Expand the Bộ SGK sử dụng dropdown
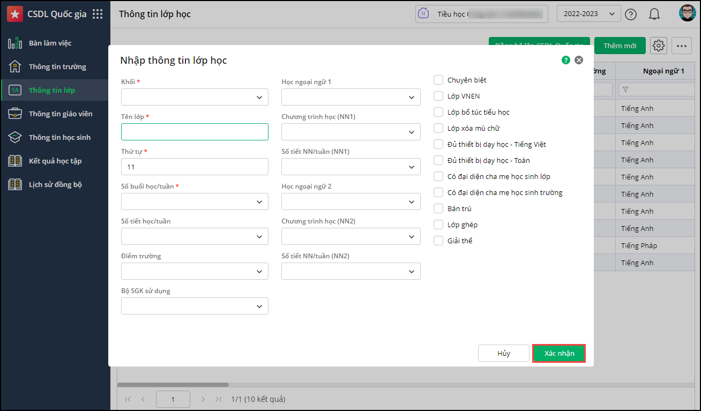 [x=195, y=307]
